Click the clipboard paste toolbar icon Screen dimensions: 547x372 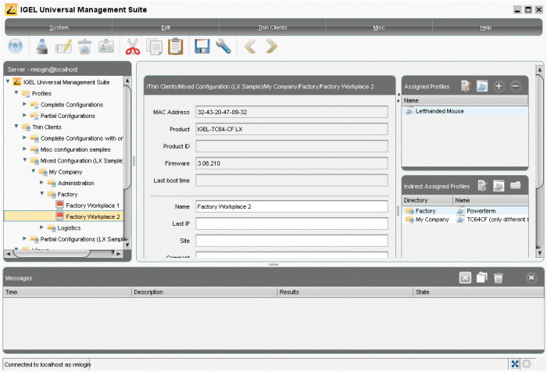[x=176, y=46]
